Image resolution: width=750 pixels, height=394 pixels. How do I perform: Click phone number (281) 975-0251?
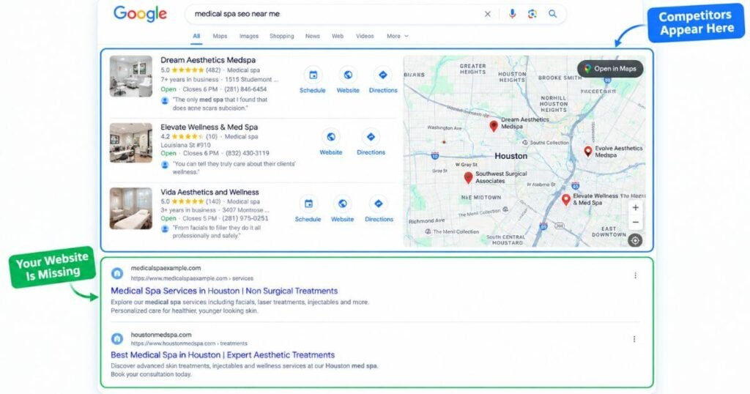pos(246,218)
